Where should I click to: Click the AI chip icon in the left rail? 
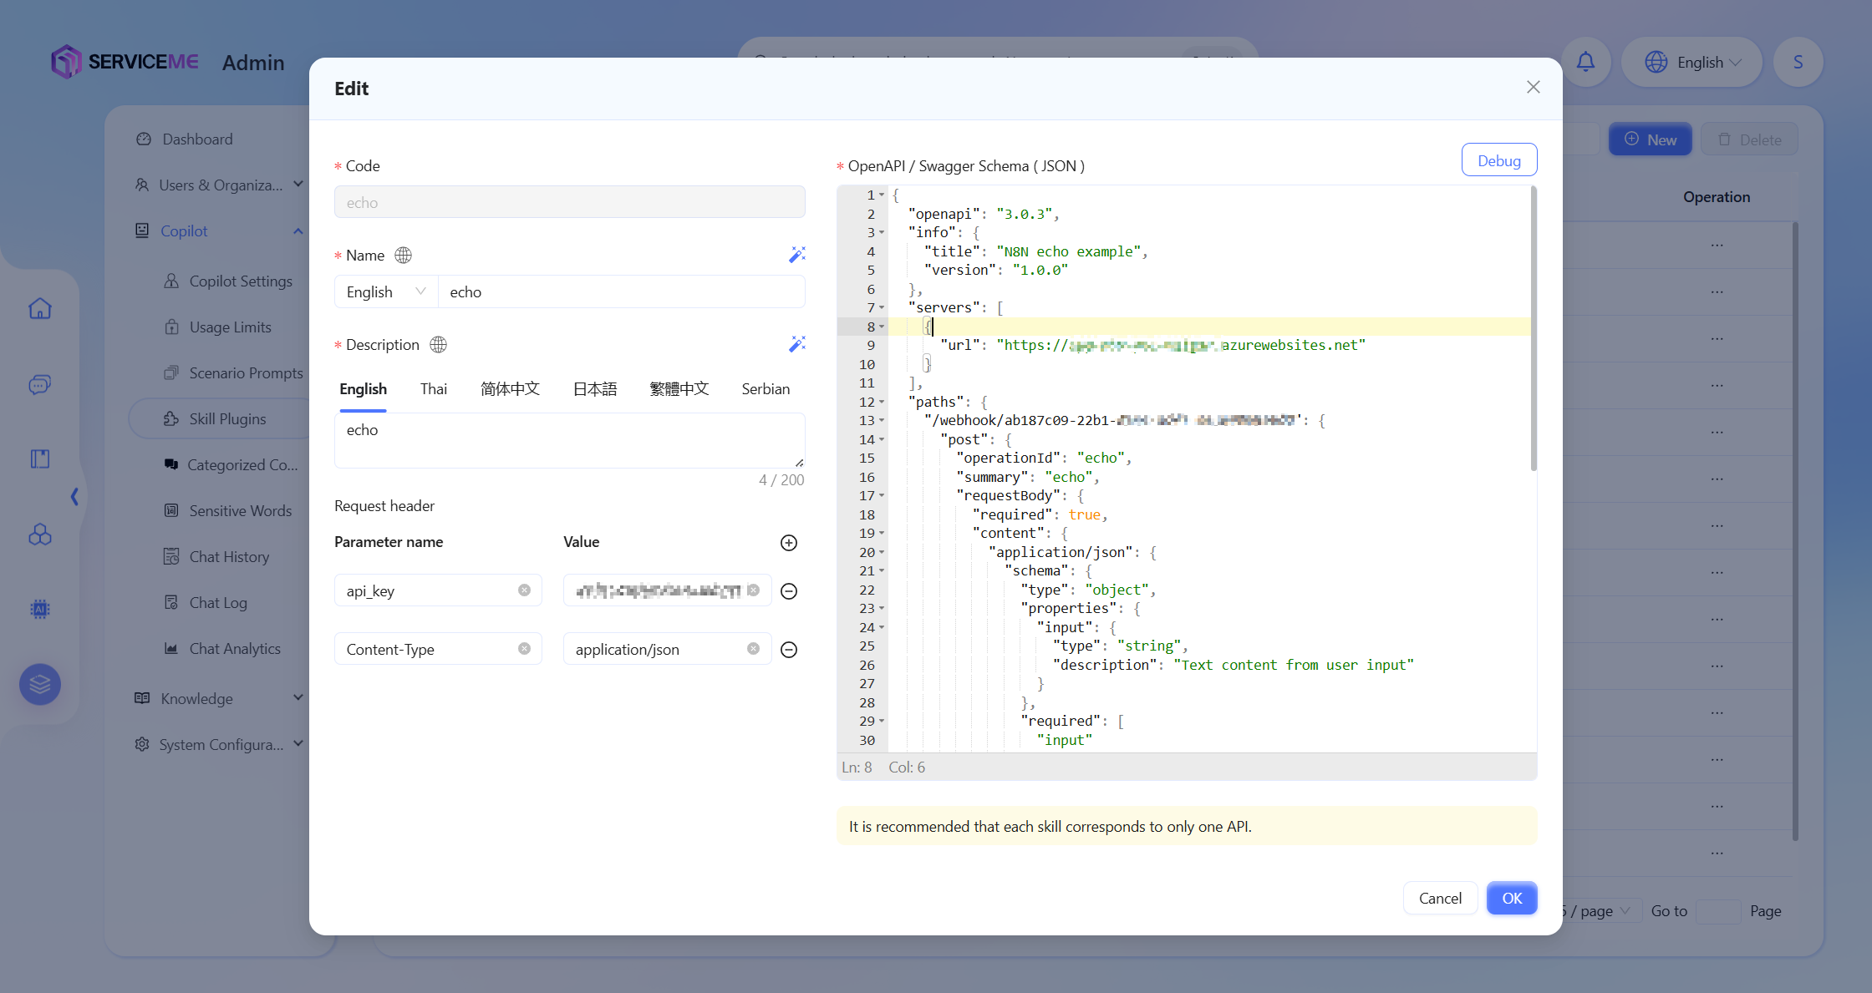[x=40, y=609]
